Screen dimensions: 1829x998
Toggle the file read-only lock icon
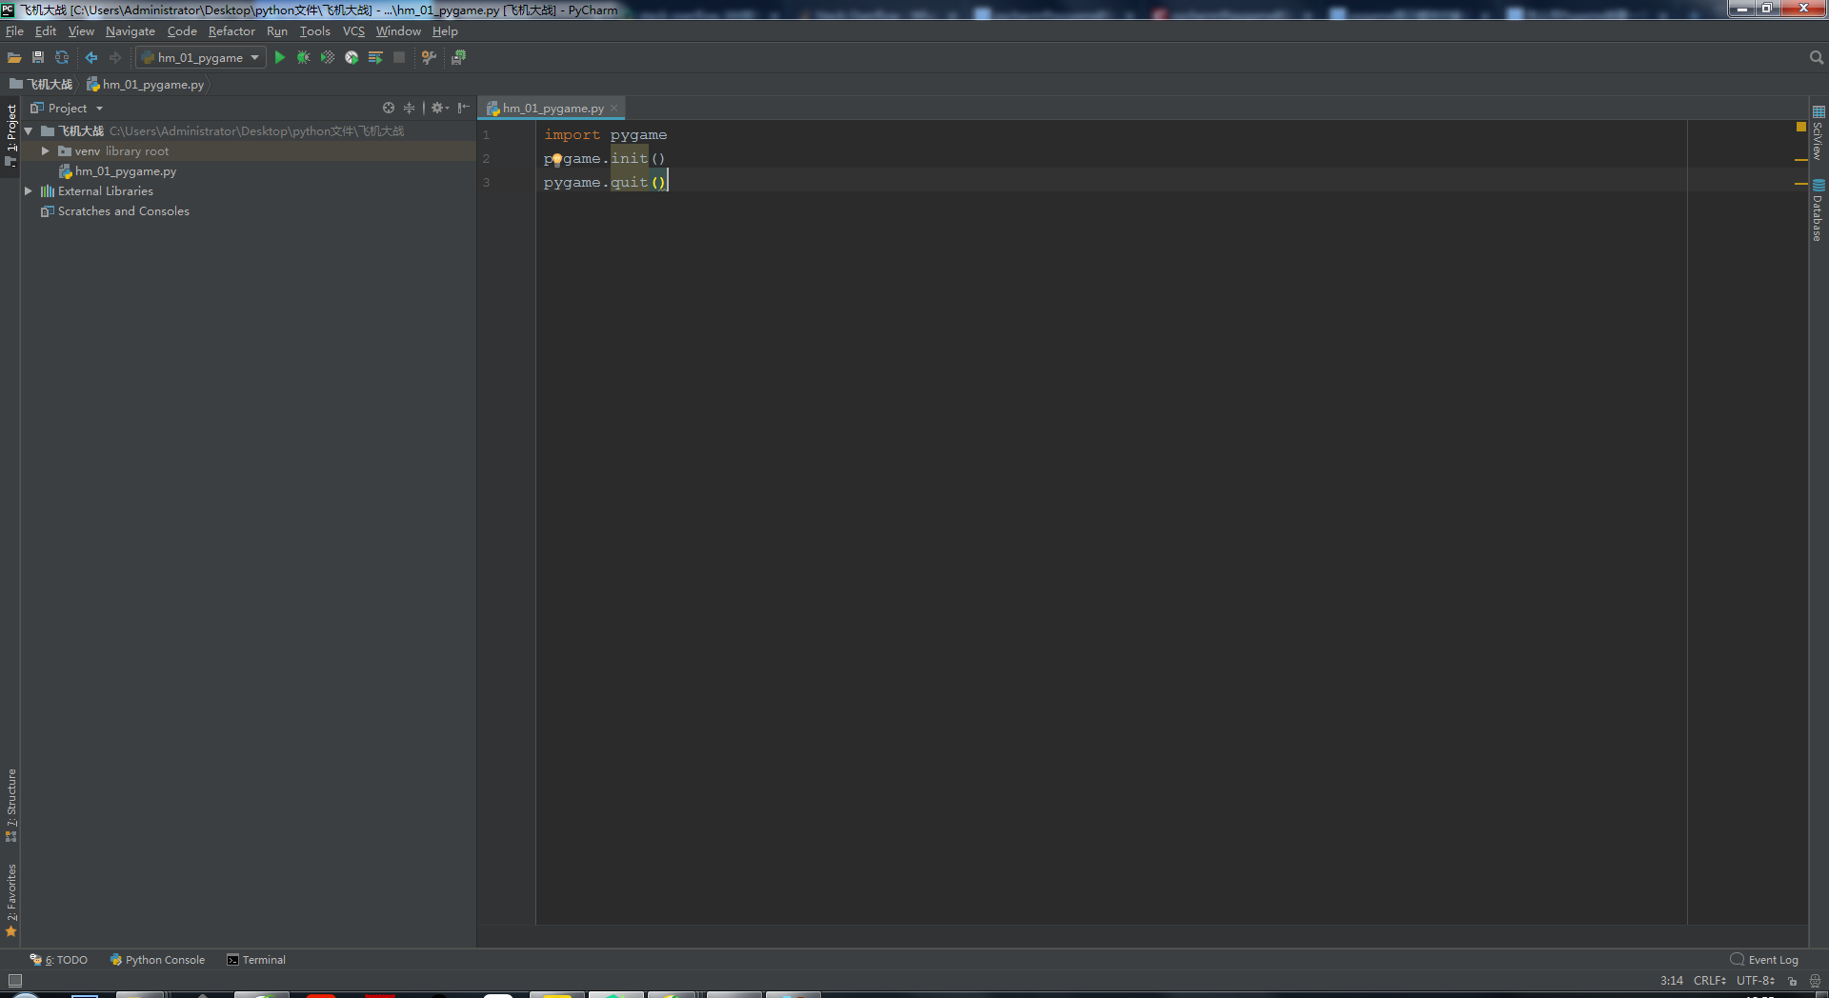pyautogui.click(x=1792, y=981)
